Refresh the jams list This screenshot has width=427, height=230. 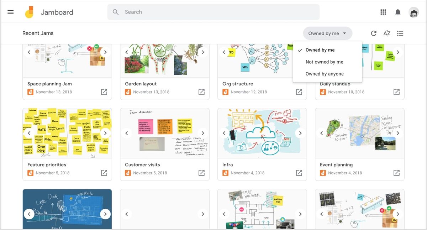coord(374,33)
